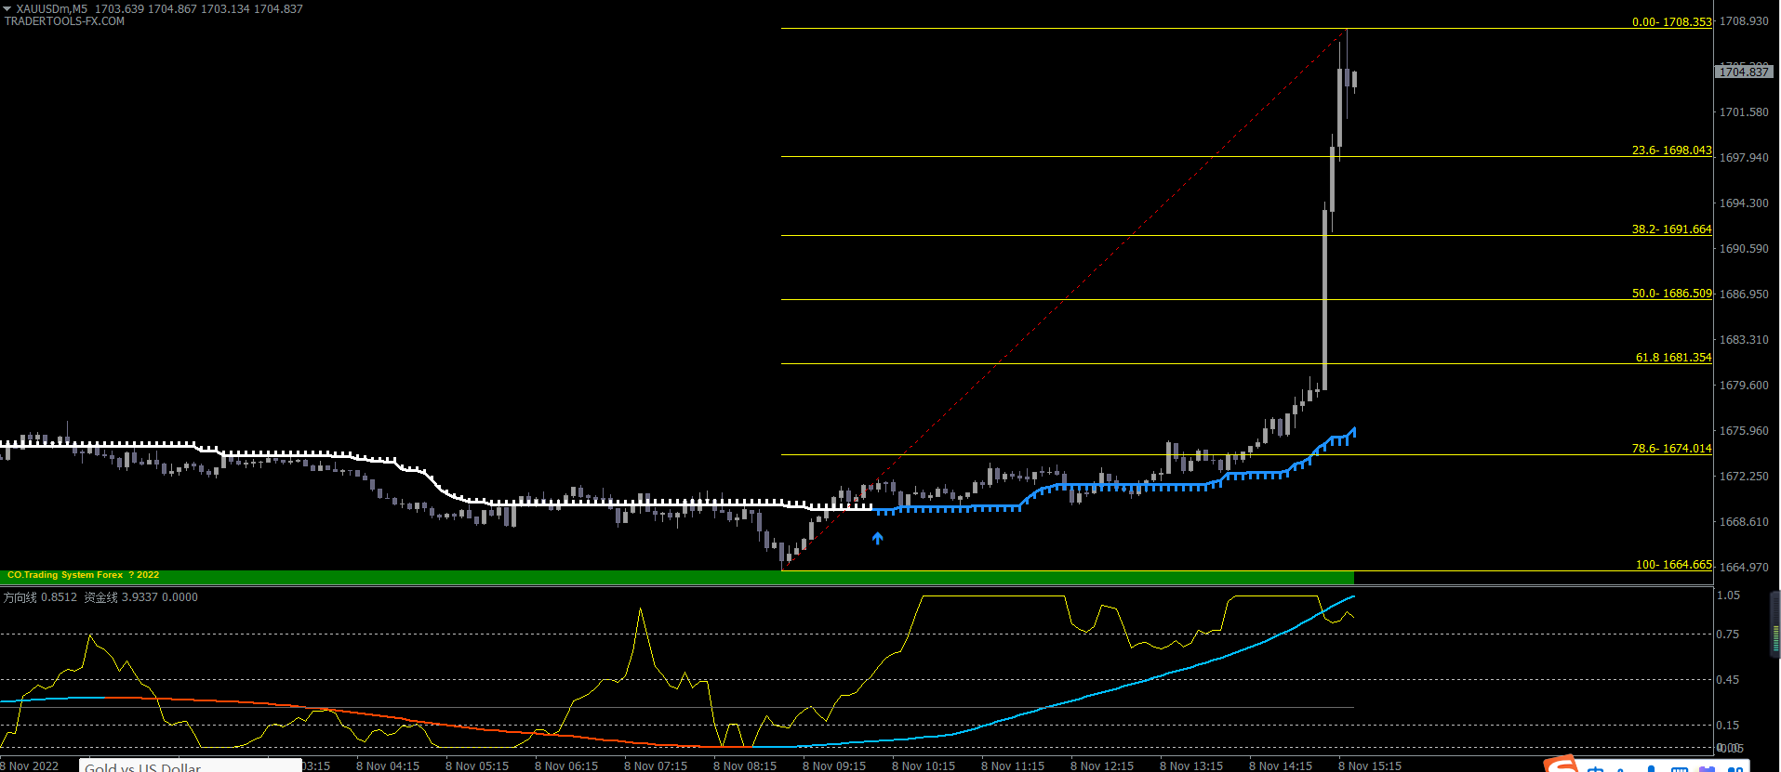
Task: Click 1683.310 on the price scale
Action: point(1744,339)
